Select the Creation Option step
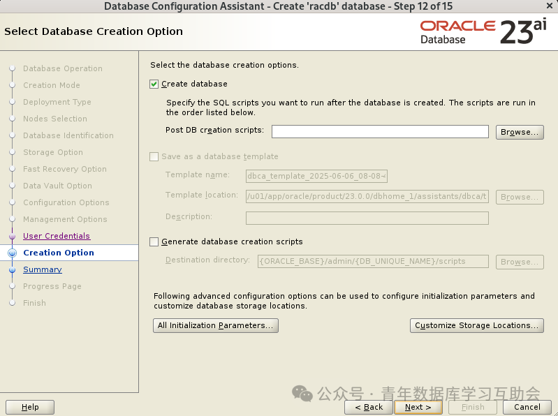Image resolution: width=558 pixels, height=416 pixels. click(x=59, y=253)
